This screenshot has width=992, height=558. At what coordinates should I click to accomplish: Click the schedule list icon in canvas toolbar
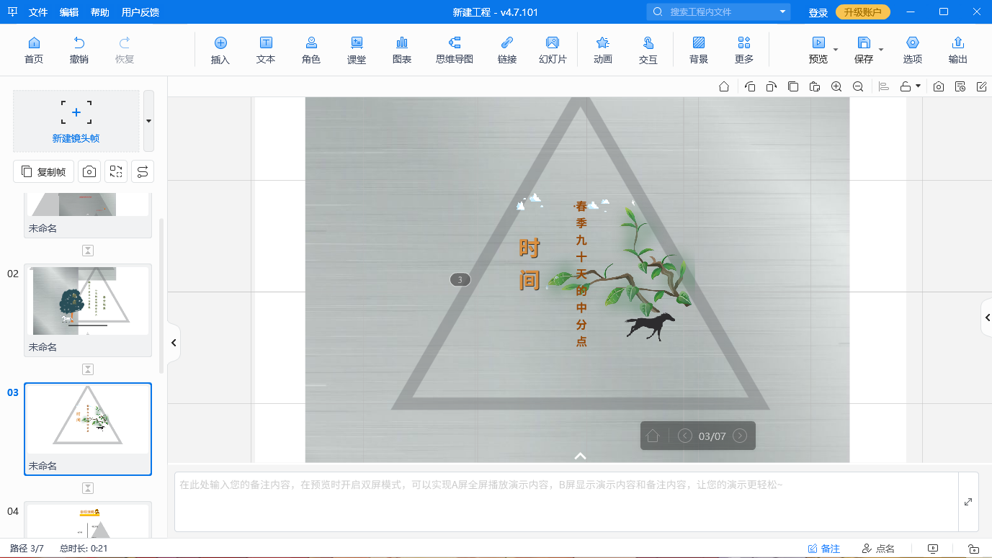tap(960, 86)
